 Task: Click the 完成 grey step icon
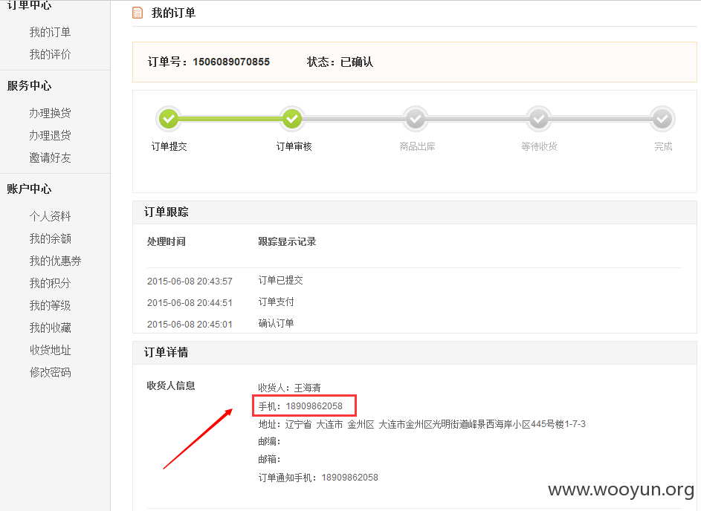pos(662,118)
